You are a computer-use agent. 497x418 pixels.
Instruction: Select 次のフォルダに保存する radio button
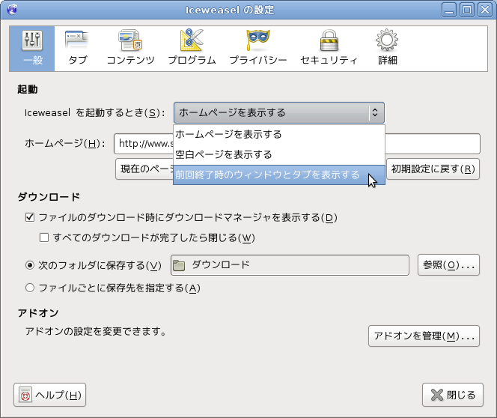click(30, 265)
